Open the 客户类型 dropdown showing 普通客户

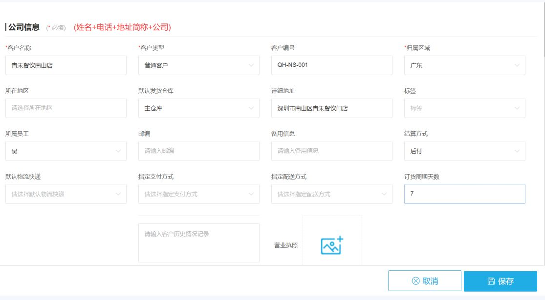click(199, 65)
